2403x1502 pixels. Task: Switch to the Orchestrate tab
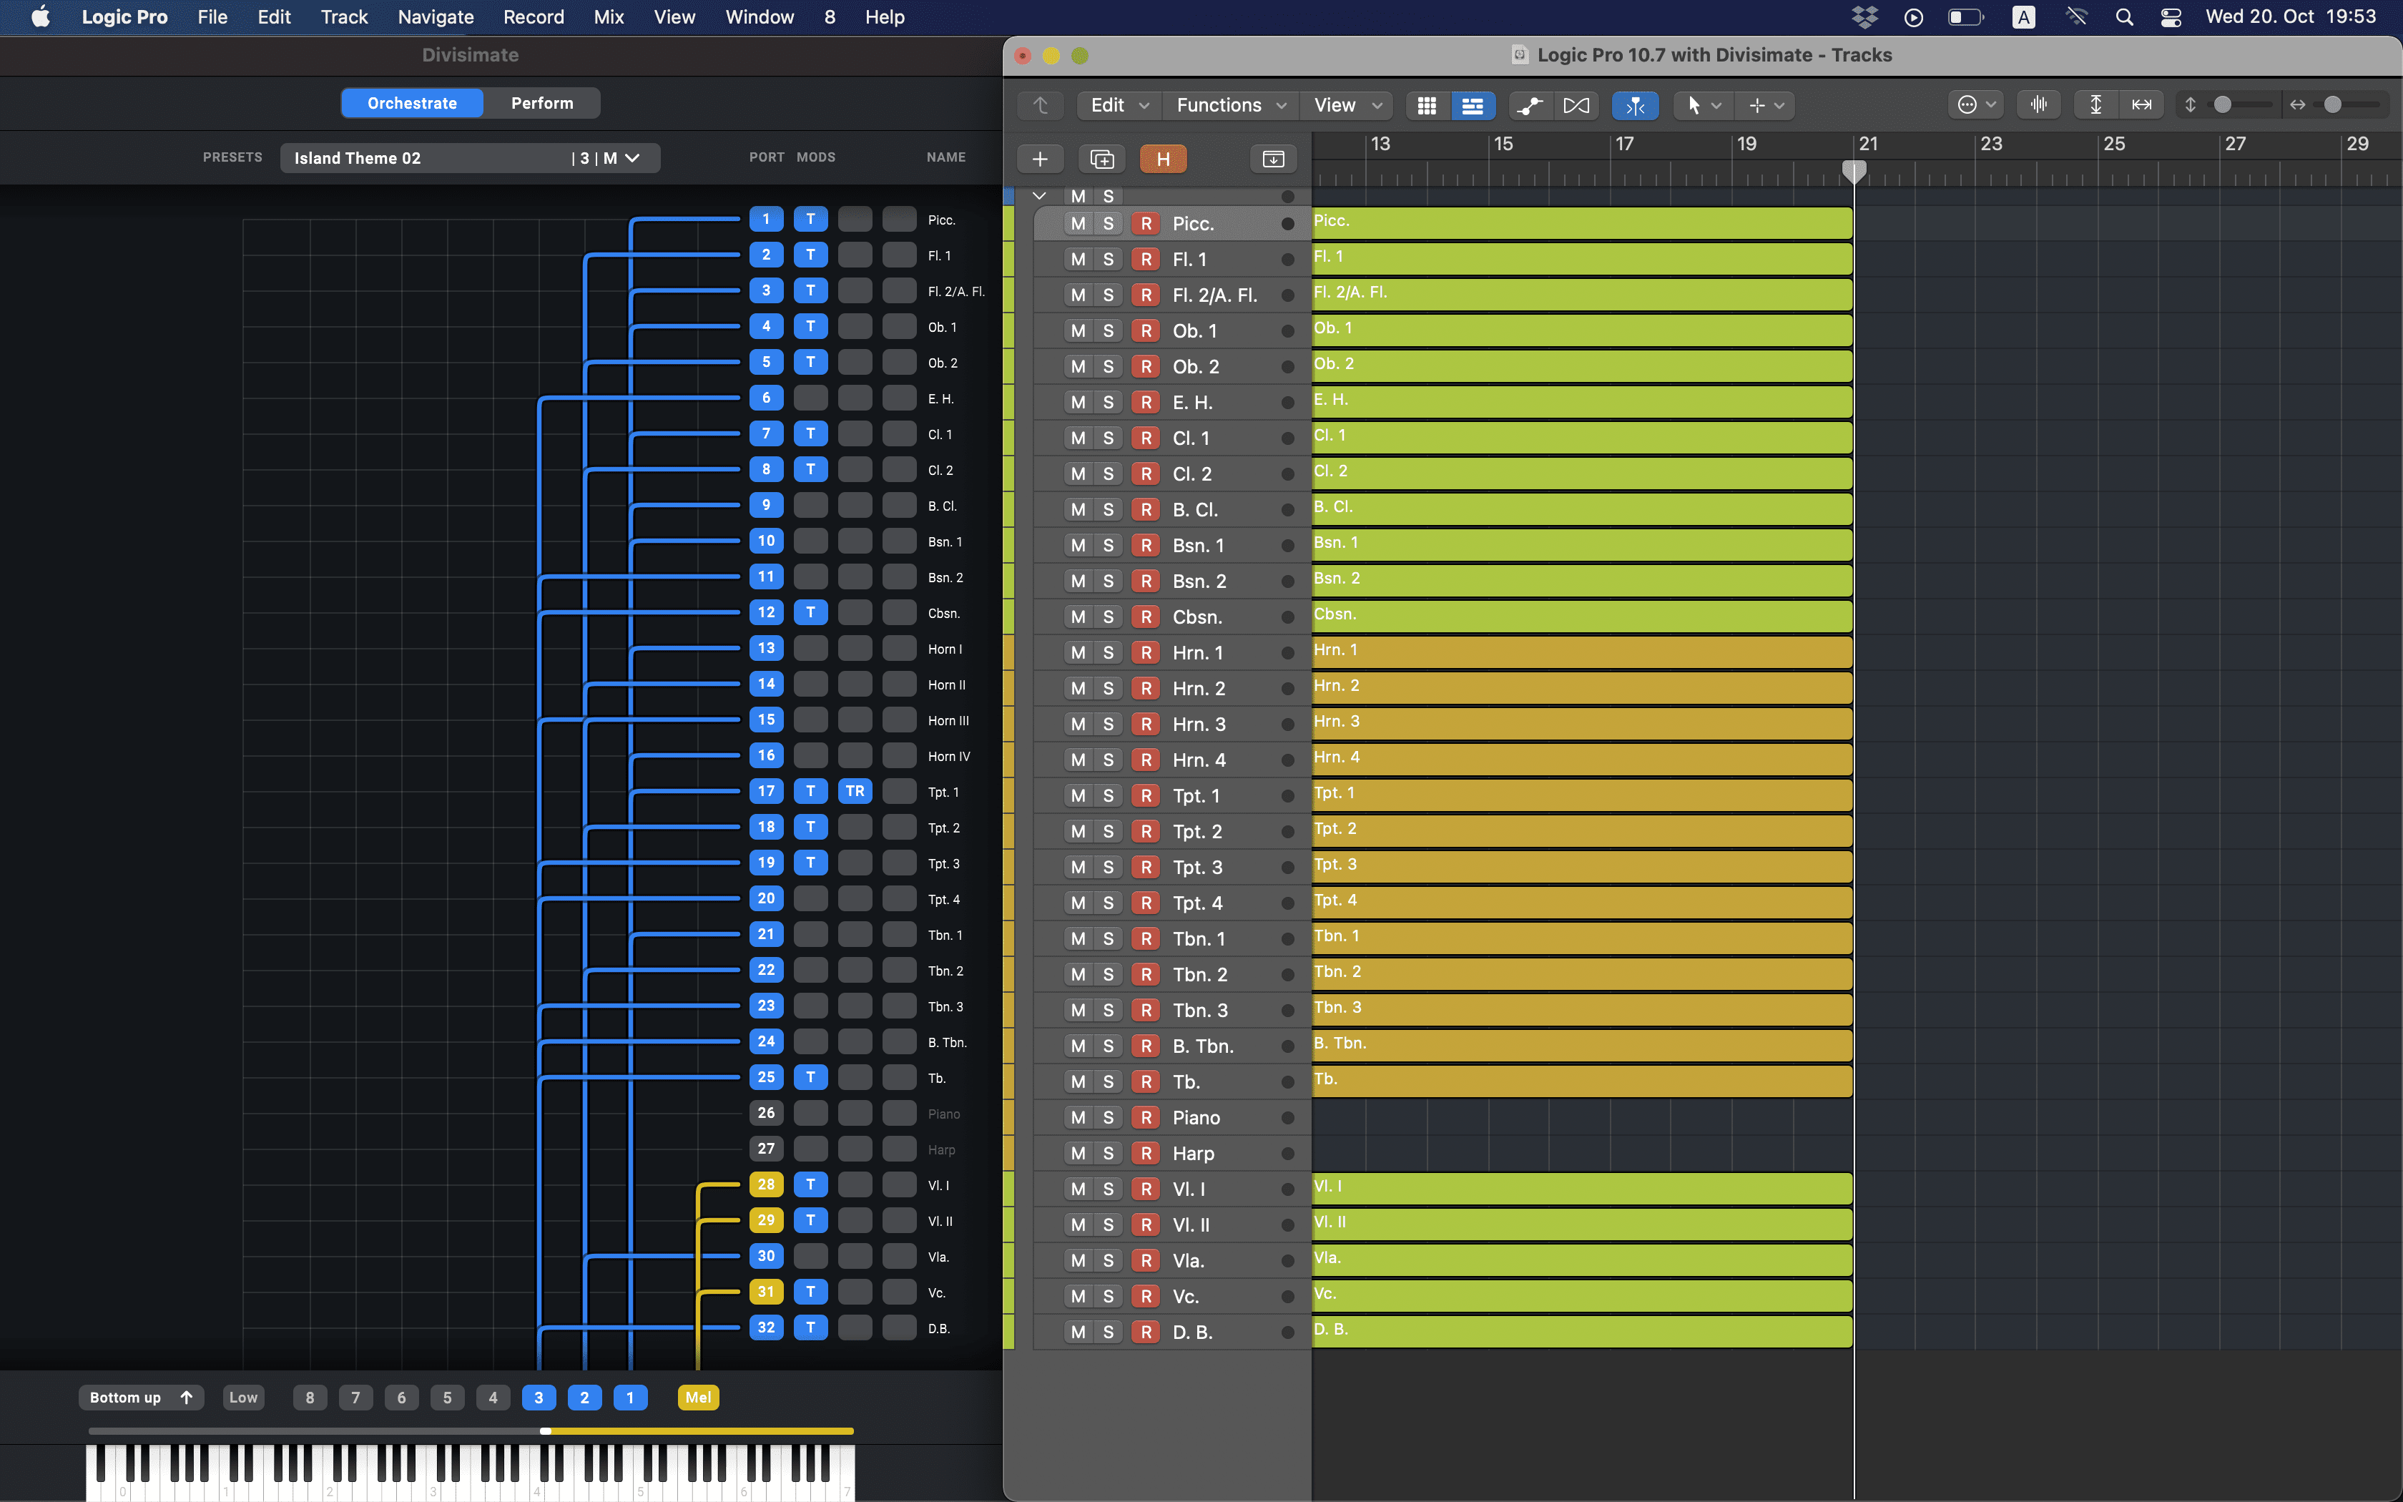click(412, 103)
